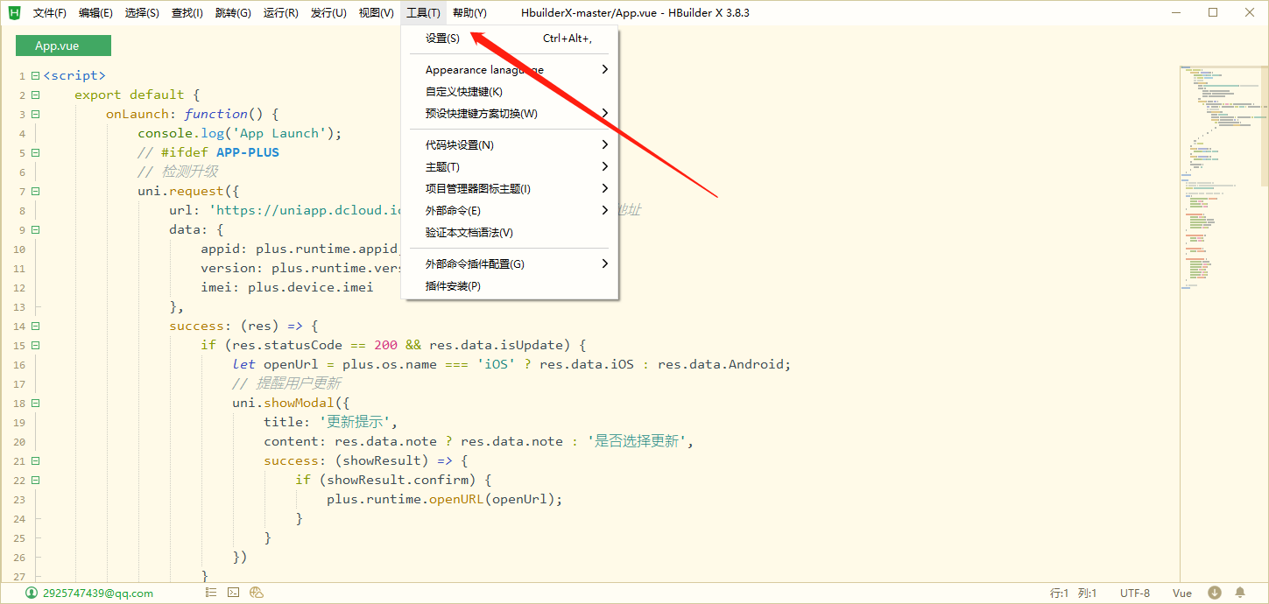The image size is (1269, 604).
Task: Click the network proxy globe icon
Action: 256,592
